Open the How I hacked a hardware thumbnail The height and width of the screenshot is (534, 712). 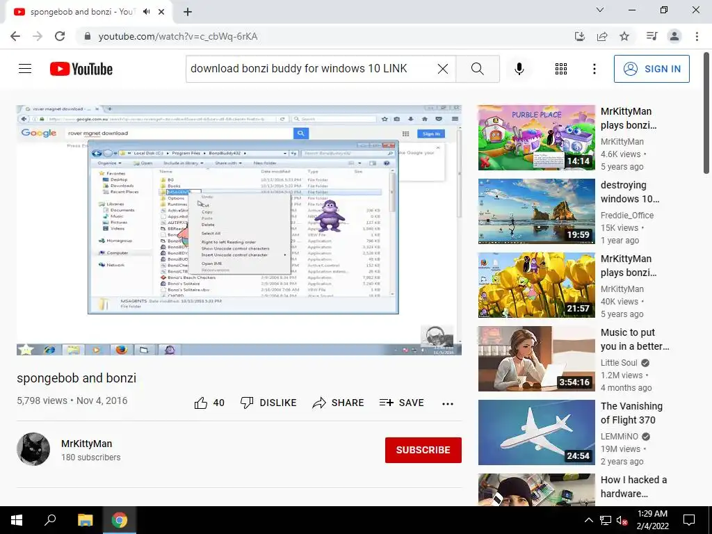point(536,489)
